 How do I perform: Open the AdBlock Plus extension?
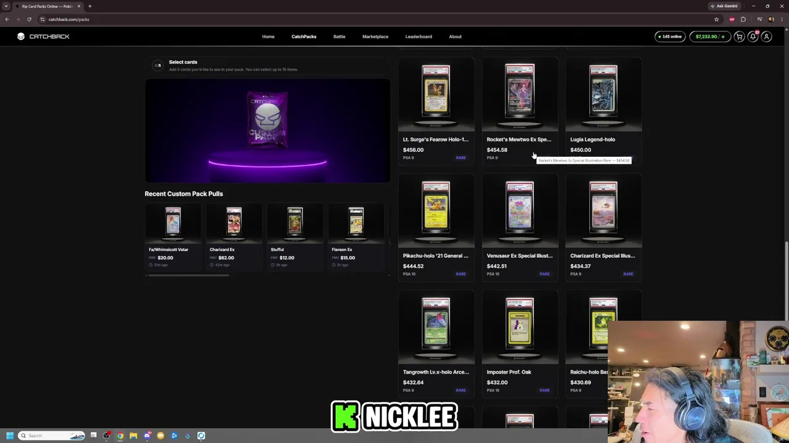pos(732,19)
